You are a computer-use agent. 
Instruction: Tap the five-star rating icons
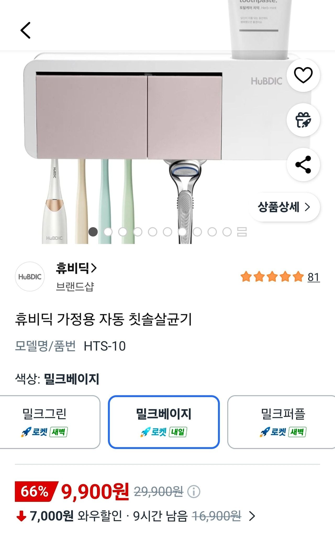[272, 277]
